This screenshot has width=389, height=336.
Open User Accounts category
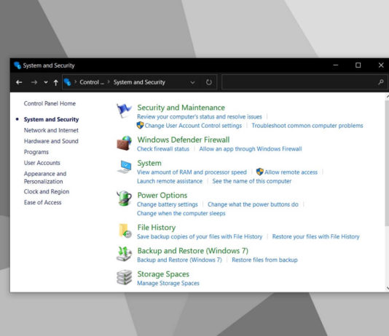tap(42, 163)
